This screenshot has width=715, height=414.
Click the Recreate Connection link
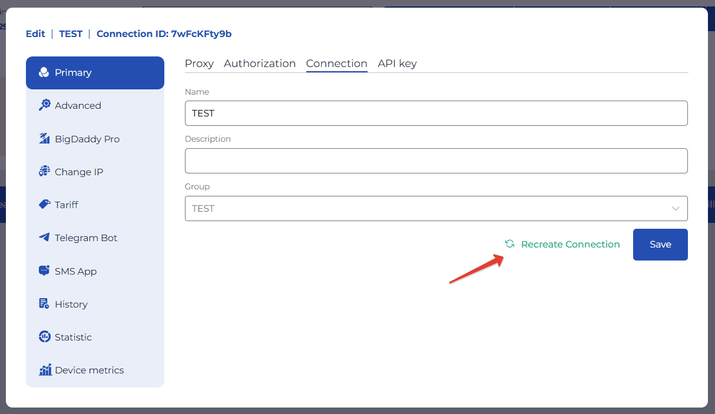pyautogui.click(x=570, y=244)
